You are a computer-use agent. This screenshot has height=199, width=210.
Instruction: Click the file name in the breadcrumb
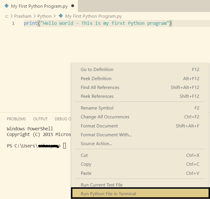point(93,16)
